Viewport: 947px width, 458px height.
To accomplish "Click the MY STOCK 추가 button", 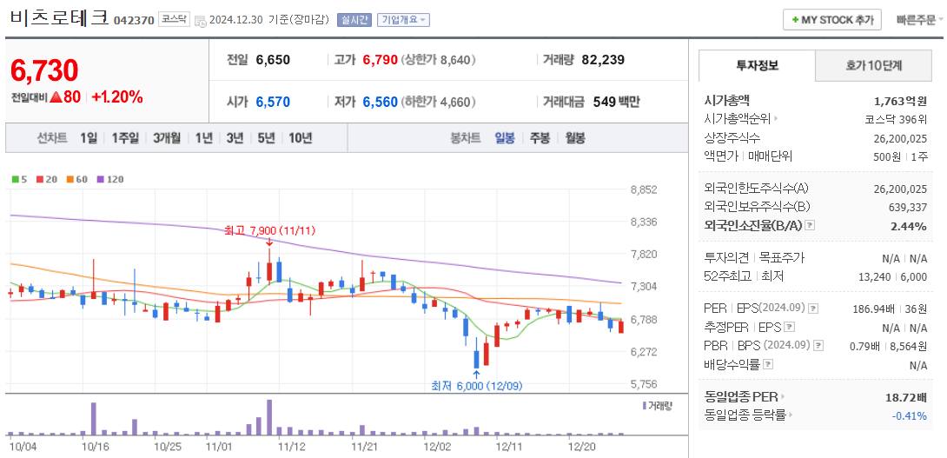I will 832,19.
